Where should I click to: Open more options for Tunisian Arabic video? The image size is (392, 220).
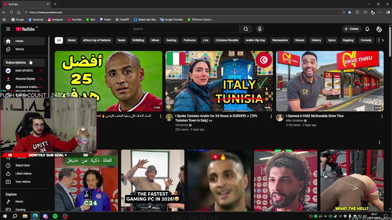tap(271, 116)
